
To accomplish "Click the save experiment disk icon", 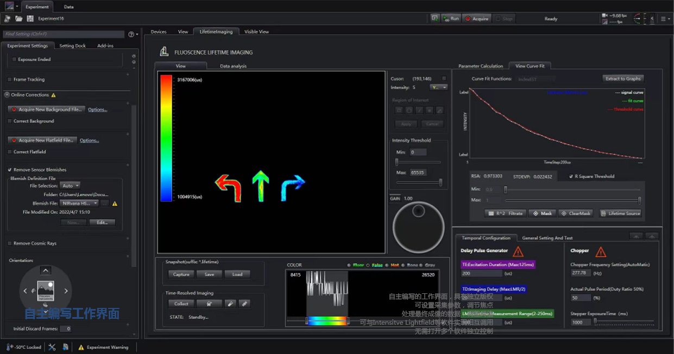I will [30, 18].
